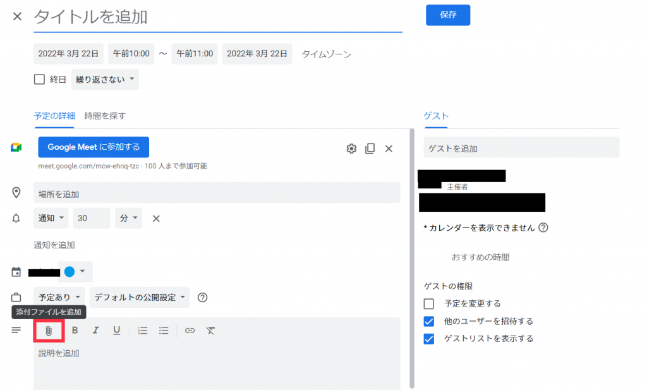Click the insert link icon
Viewport: 647px width, 390px height.
pos(190,331)
